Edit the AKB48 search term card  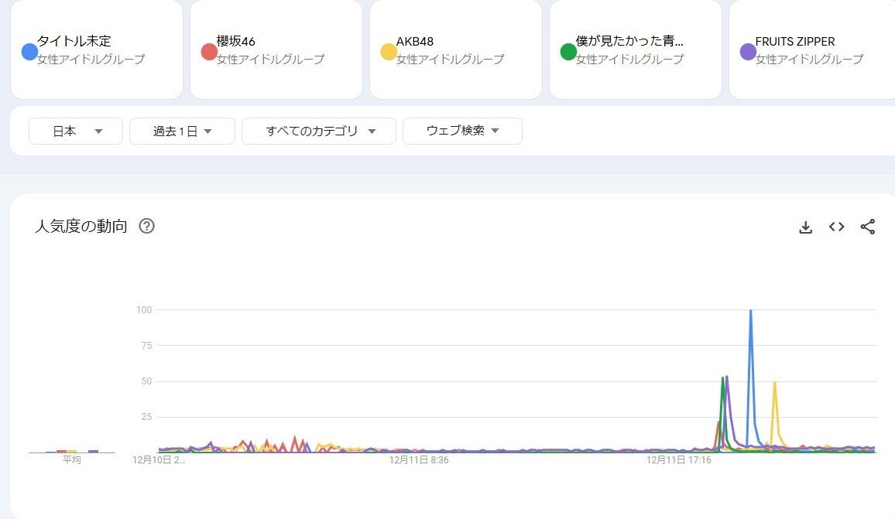pos(456,50)
